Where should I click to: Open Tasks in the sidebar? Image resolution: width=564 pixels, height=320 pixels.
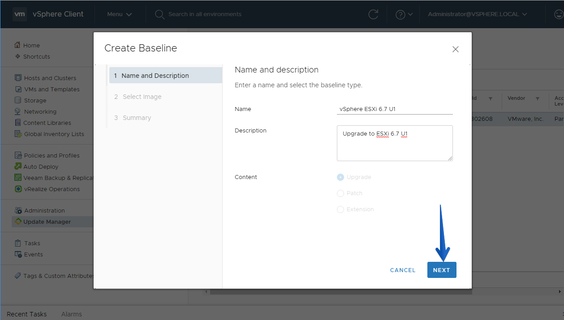pos(32,243)
